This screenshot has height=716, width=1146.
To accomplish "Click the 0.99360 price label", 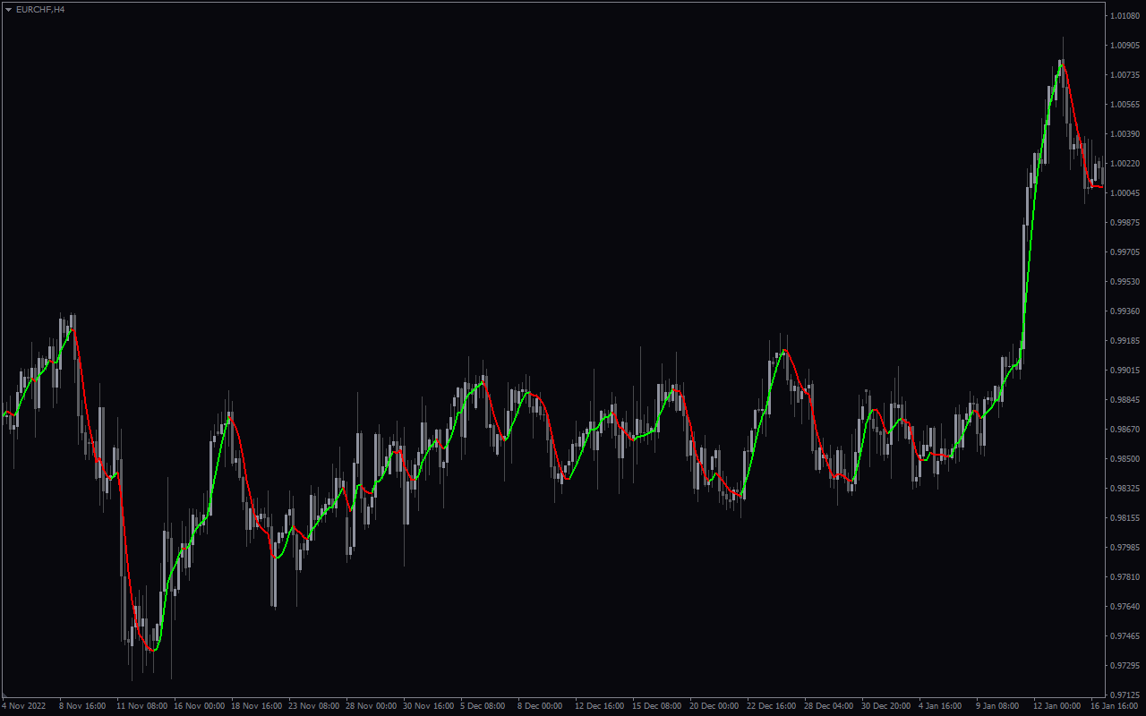I will point(1125,311).
